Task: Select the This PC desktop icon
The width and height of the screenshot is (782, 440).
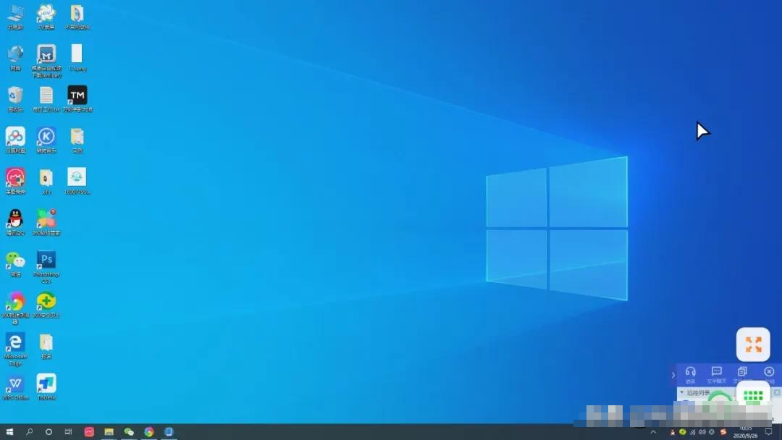Action: (x=15, y=17)
